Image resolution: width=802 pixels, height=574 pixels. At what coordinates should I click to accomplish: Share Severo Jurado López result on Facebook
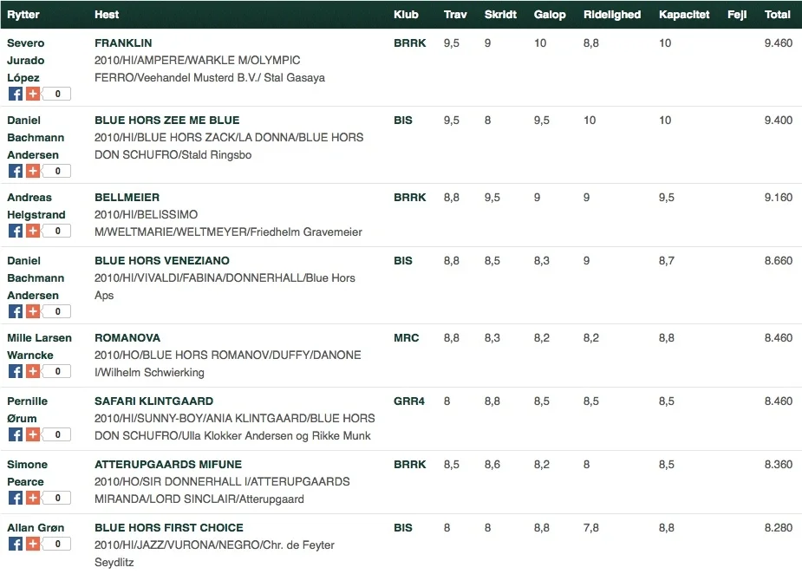click(x=16, y=94)
